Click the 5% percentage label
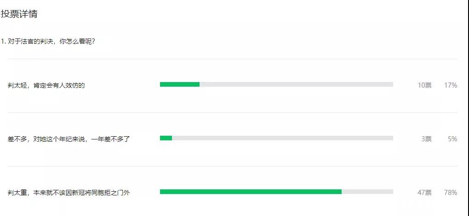The image size is (469, 216). coord(452,139)
